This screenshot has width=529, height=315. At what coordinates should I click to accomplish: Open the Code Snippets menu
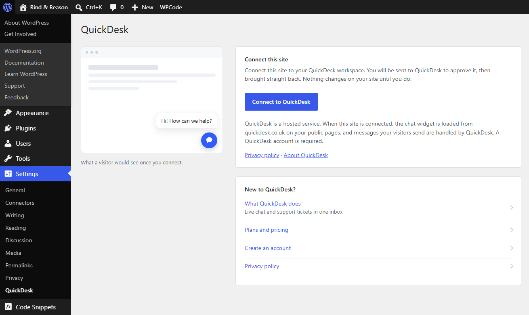click(36, 307)
